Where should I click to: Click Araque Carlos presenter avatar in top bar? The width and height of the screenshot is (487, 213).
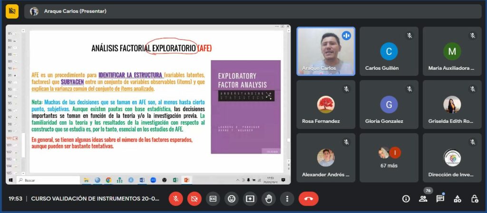pos(34,11)
